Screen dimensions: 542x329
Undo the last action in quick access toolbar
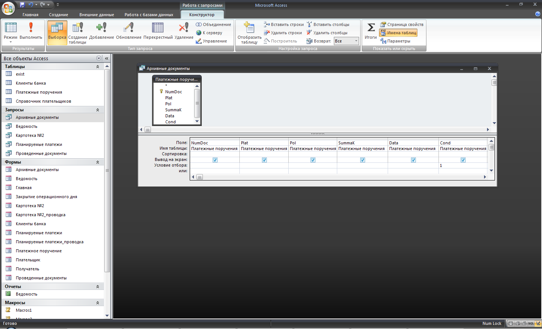tap(31, 5)
